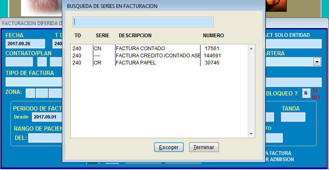Viewport: 329px width, 170px height.
Task: Click the first CONTRATO/PLAN input box
Action: (x=19, y=62)
